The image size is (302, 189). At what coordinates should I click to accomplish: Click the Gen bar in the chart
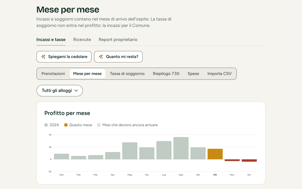click(61, 157)
